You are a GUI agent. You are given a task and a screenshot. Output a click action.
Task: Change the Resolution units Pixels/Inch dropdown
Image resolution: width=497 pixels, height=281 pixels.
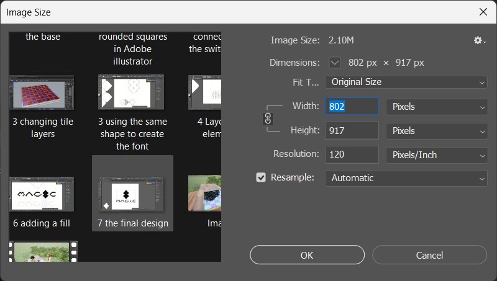(437, 154)
